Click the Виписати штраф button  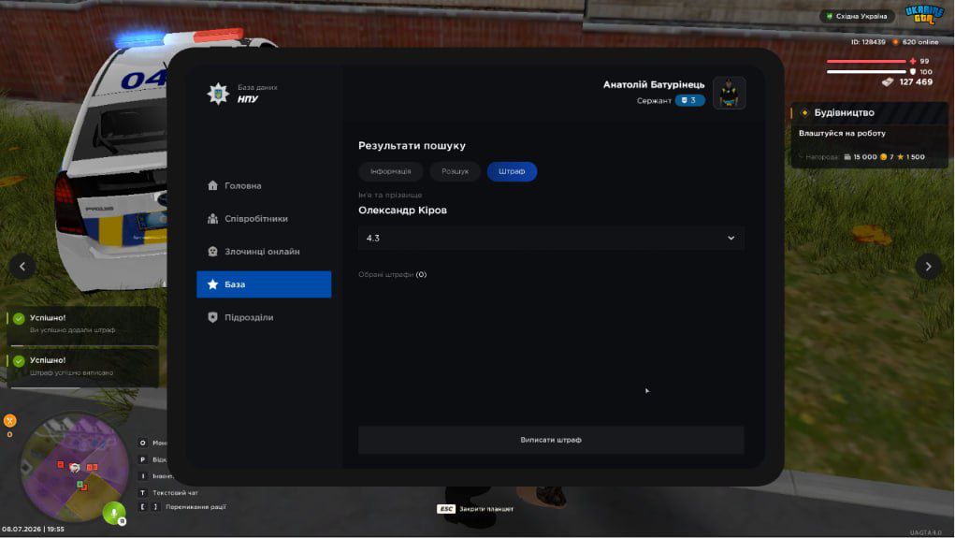[x=551, y=440]
